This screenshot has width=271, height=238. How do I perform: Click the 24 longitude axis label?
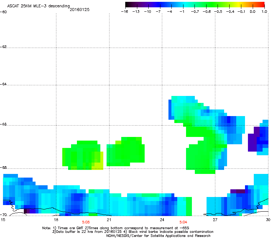[162, 220]
